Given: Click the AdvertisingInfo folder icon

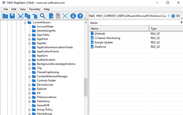Looking at the screenshot, I should click(34, 31).
